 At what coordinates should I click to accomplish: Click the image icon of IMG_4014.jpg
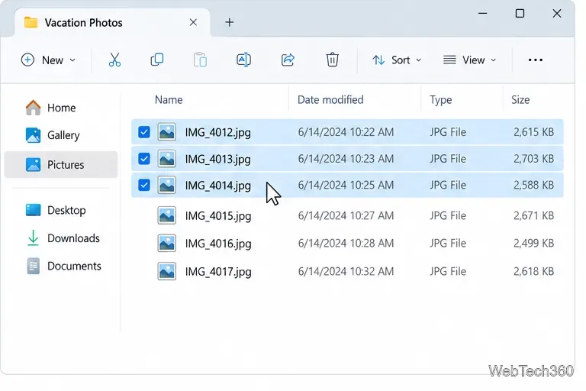[x=166, y=185]
